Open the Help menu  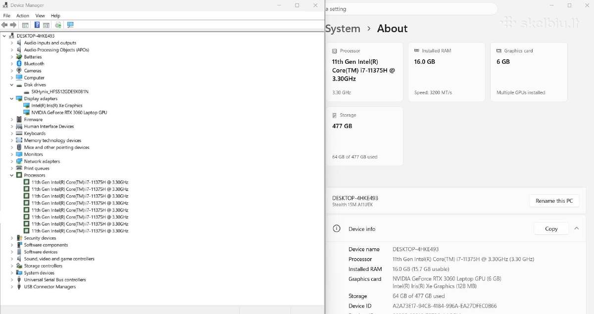coord(55,16)
